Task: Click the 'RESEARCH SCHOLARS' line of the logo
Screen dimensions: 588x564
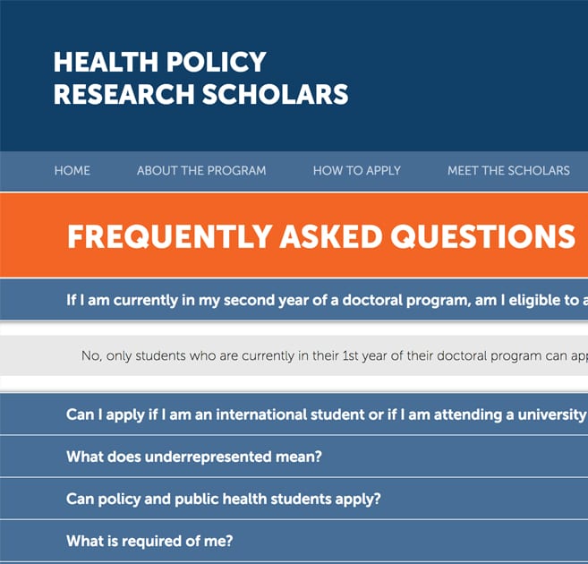Action: 201,94
